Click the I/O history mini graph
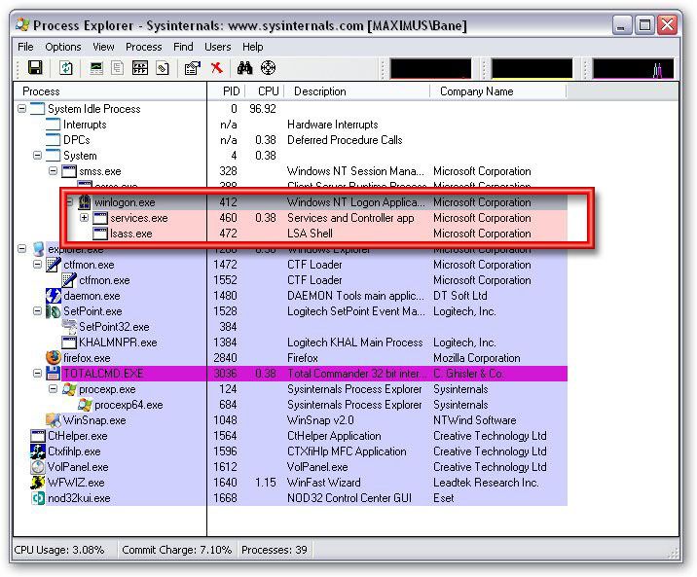This screenshot has height=577, width=697. 633,69
